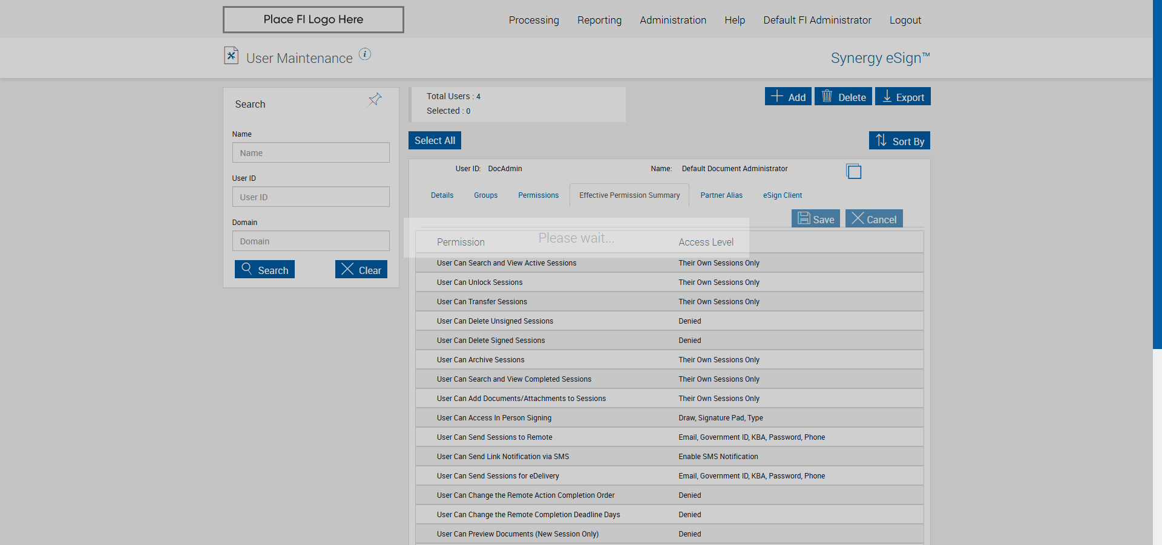Export the user list
The height and width of the screenshot is (545, 1162).
(x=903, y=97)
